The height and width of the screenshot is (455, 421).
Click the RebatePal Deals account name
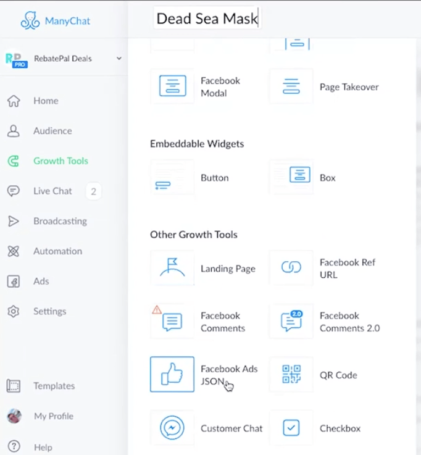(63, 59)
